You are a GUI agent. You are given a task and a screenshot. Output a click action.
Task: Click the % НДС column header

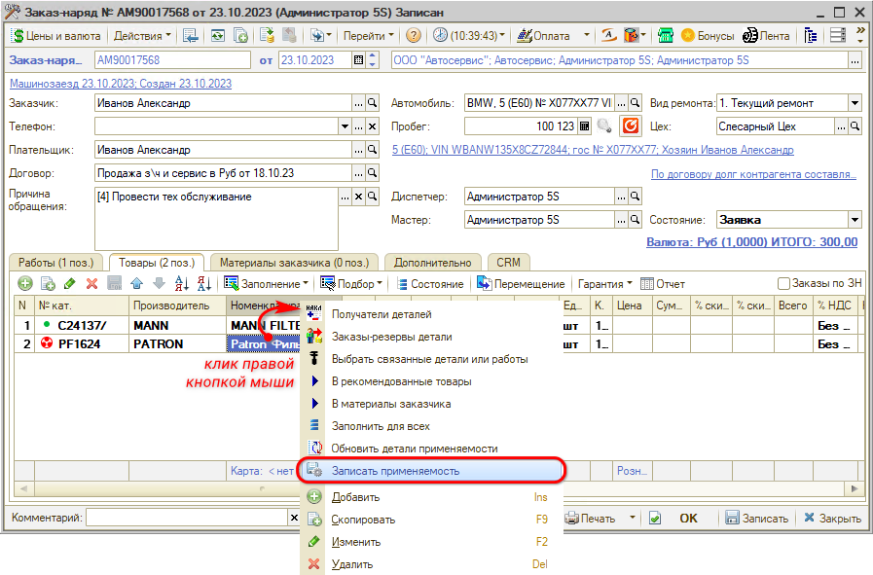click(x=834, y=305)
